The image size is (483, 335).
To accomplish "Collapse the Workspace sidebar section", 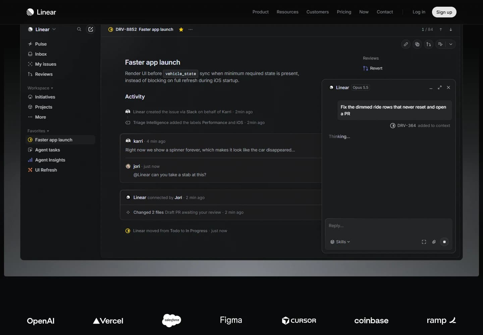I will pos(40,88).
